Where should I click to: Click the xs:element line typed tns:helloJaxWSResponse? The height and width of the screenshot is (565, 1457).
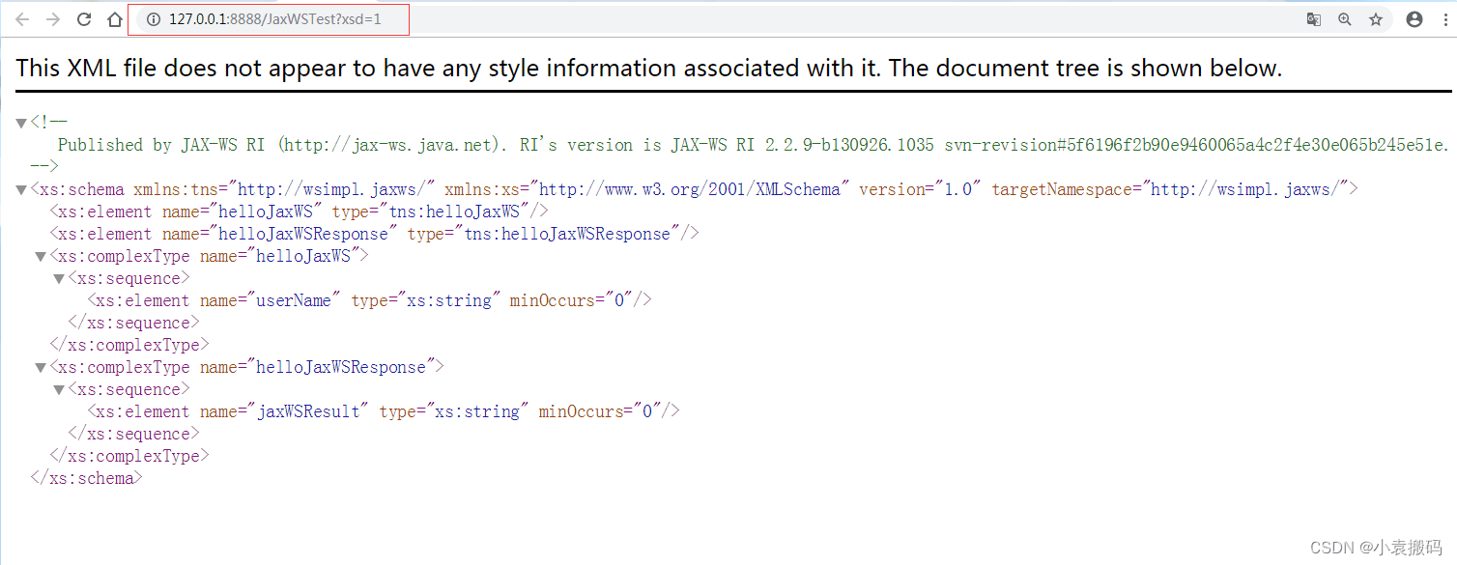tap(374, 234)
